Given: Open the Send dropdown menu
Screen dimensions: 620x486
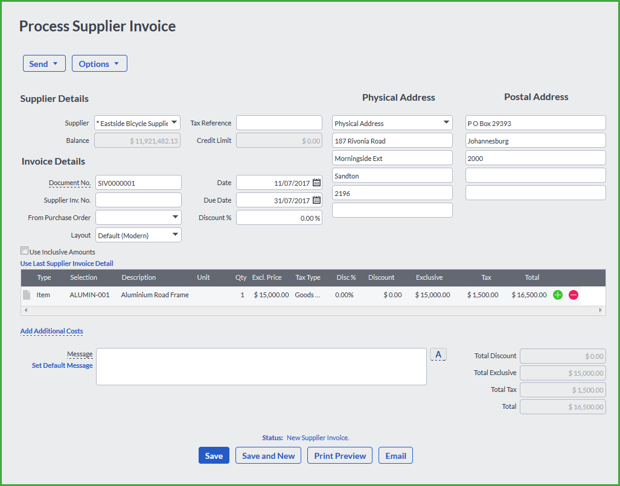Looking at the screenshot, I should [44, 63].
